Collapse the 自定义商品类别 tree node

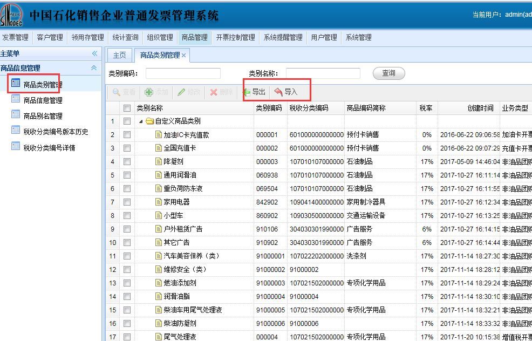(x=141, y=121)
